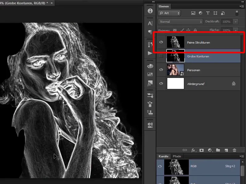Viewport: 246px width, 184px height.
Task: Open the Art filter type dropdown
Action: [x=169, y=13]
